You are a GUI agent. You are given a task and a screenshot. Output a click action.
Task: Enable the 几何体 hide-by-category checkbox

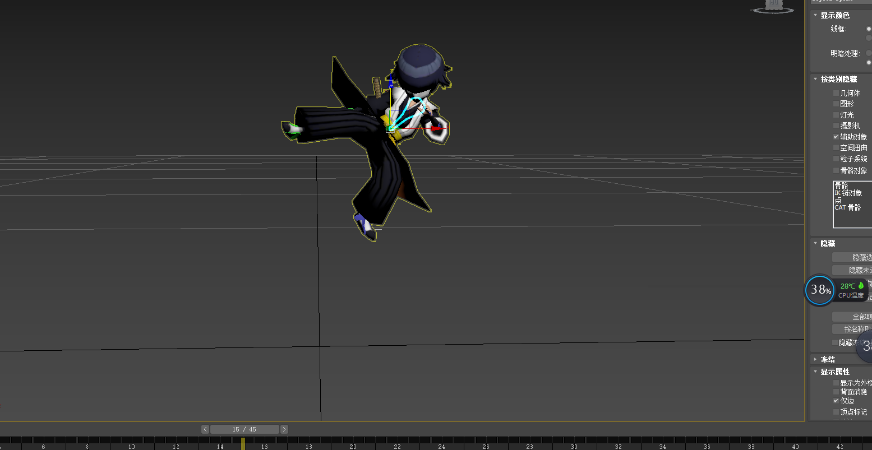coord(836,93)
